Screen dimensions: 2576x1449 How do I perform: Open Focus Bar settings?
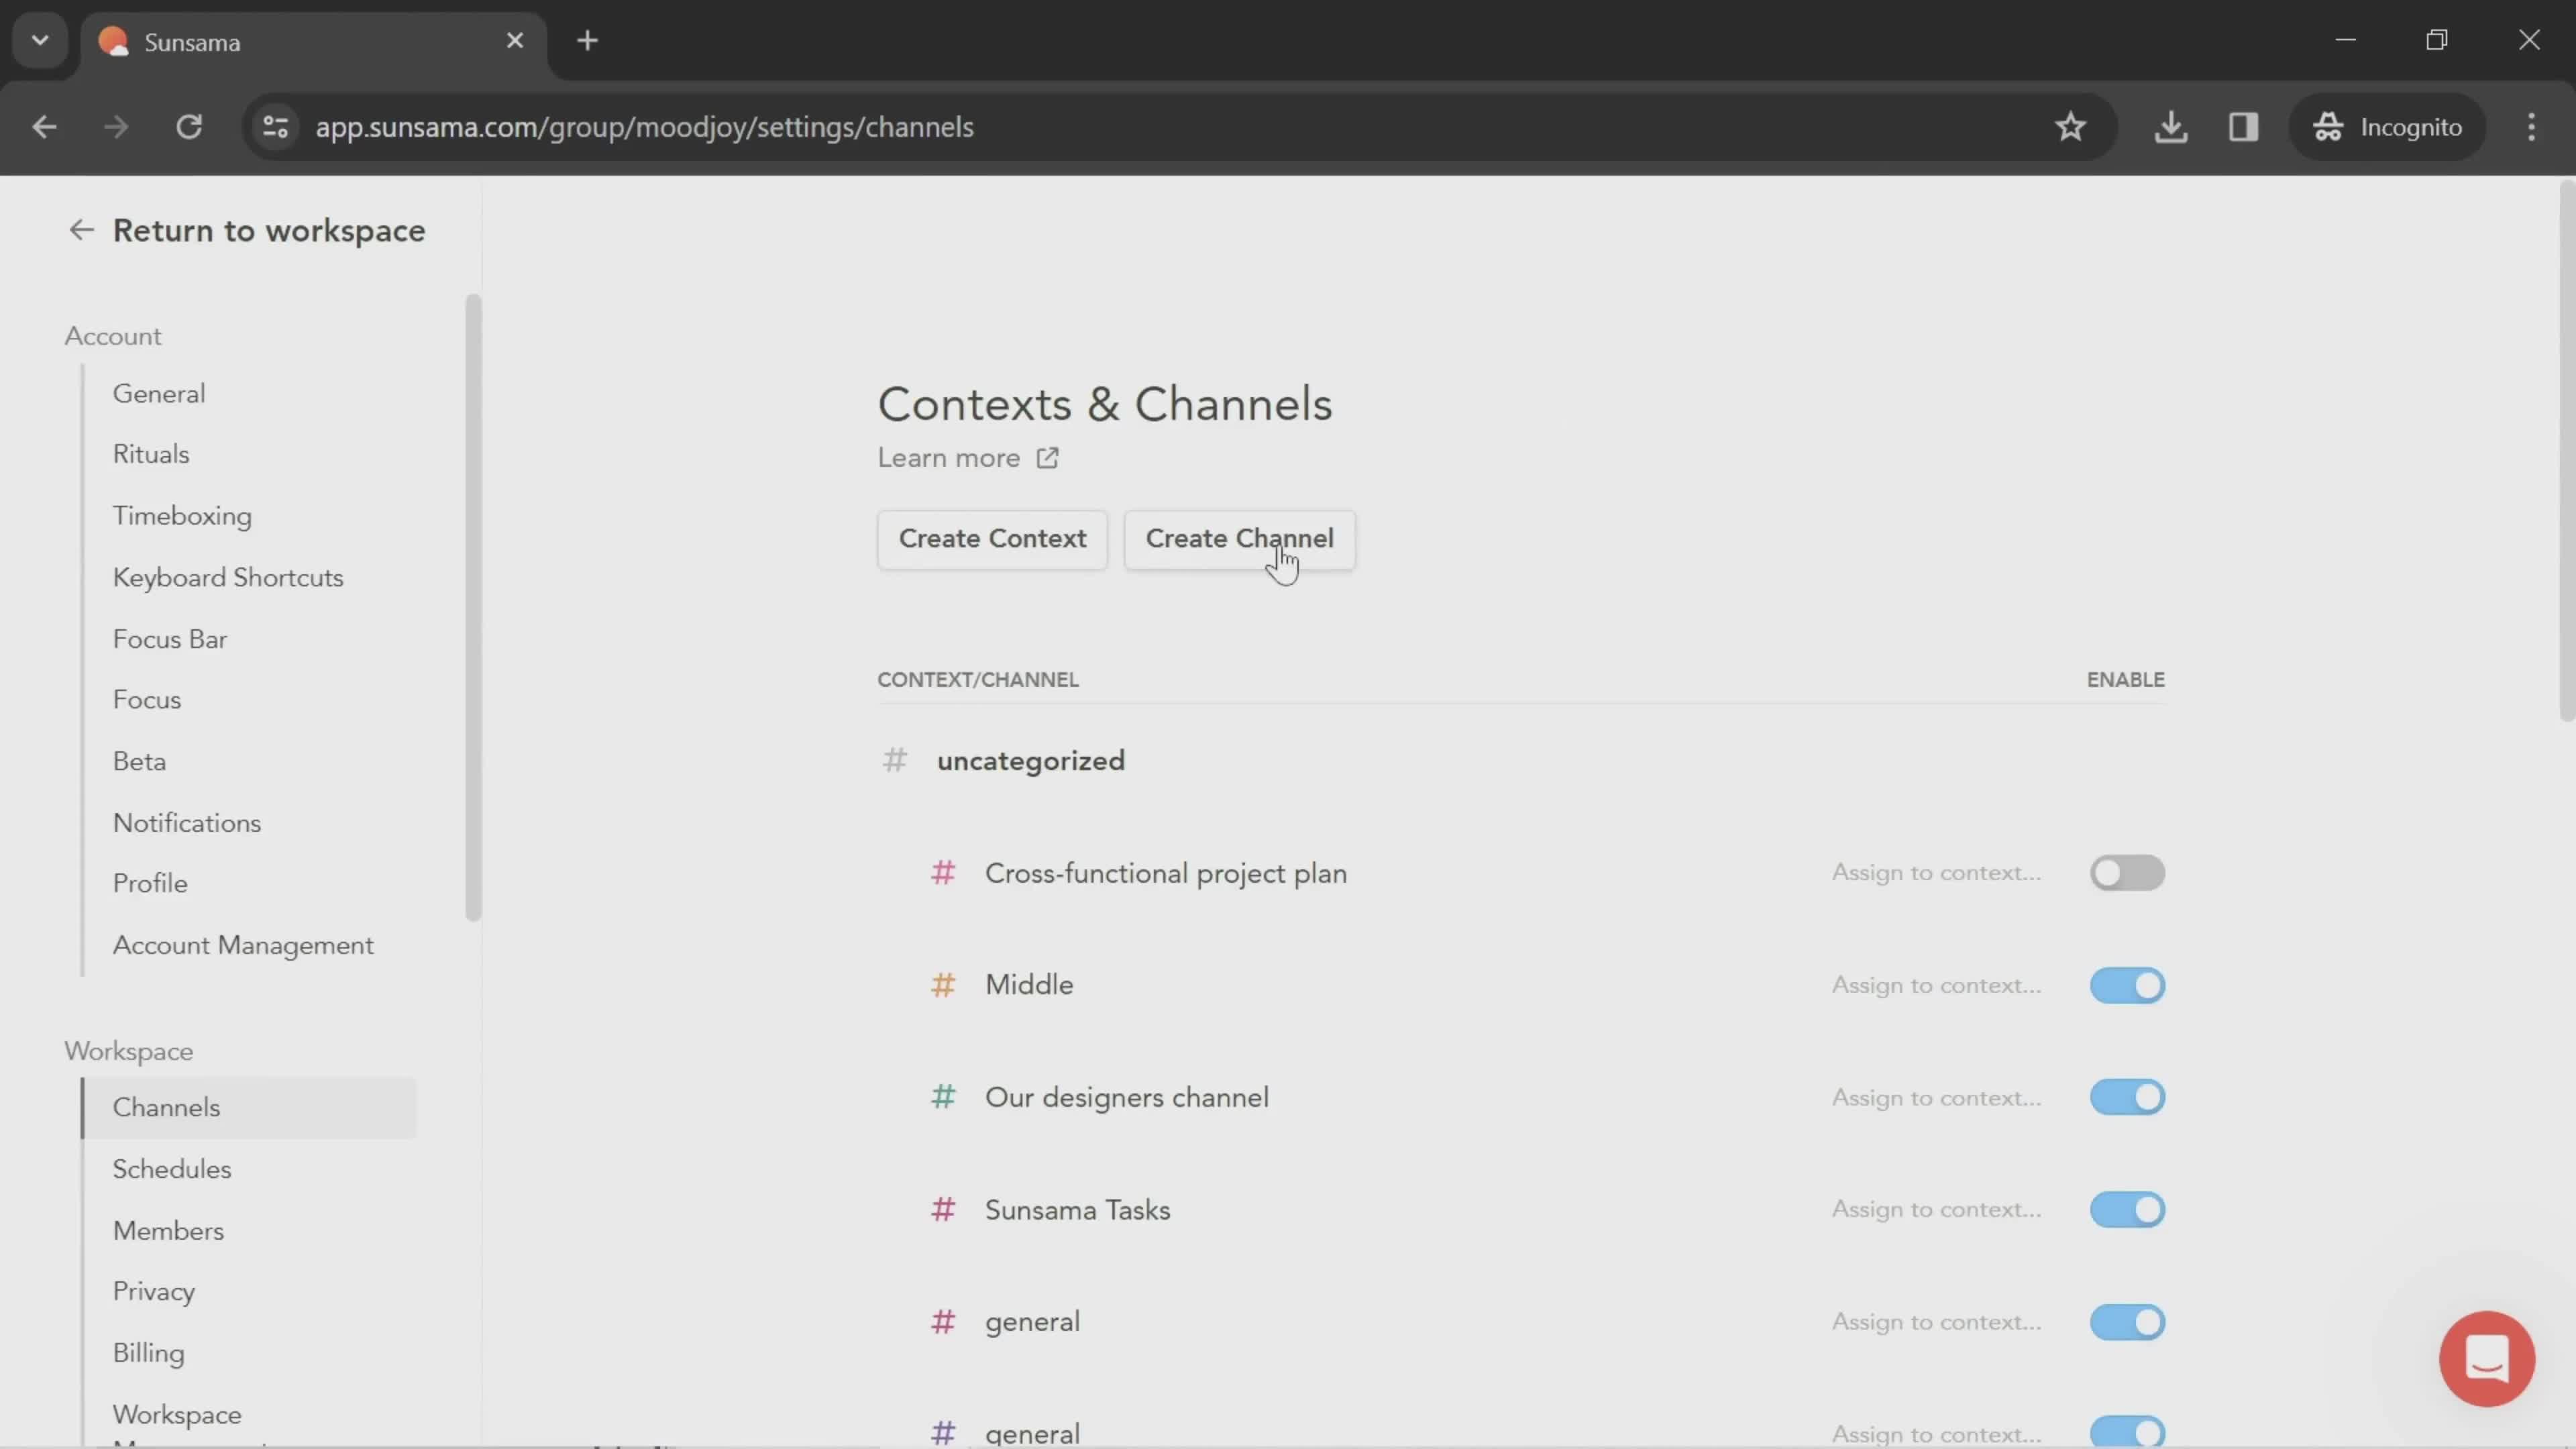click(x=170, y=639)
